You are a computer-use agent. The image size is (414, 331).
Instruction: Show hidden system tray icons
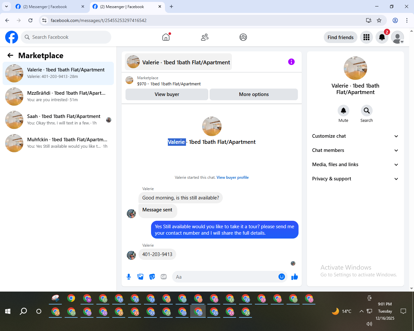click(361, 311)
